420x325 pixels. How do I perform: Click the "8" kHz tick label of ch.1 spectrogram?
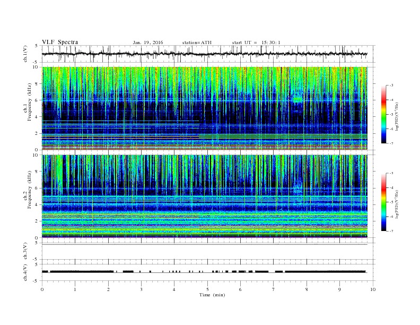[x=37, y=84]
